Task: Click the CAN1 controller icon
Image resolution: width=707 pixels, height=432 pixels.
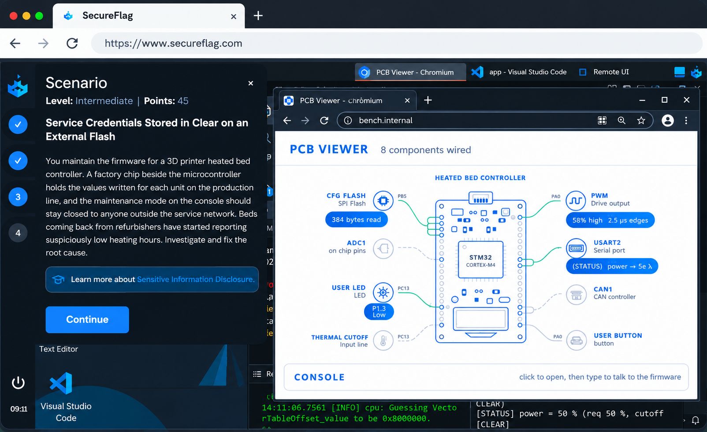Action: coord(576,295)
